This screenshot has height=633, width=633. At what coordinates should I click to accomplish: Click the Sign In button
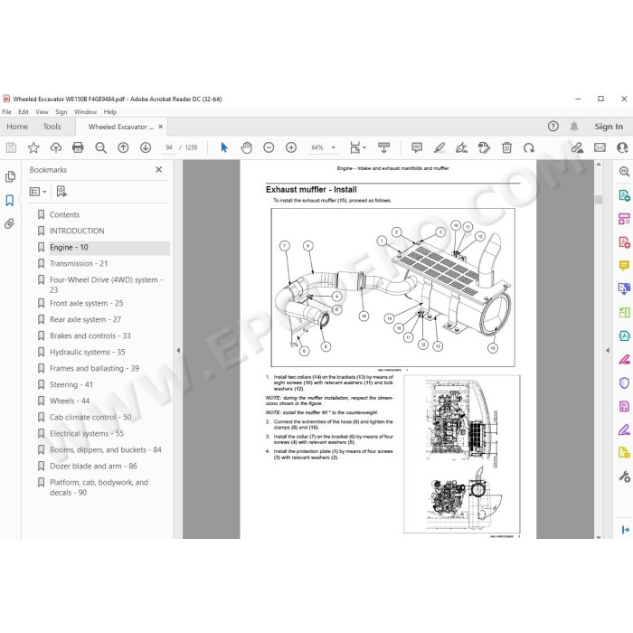(609, 127)
